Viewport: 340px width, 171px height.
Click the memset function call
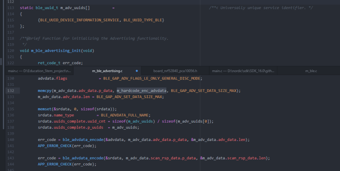(45, 109)
